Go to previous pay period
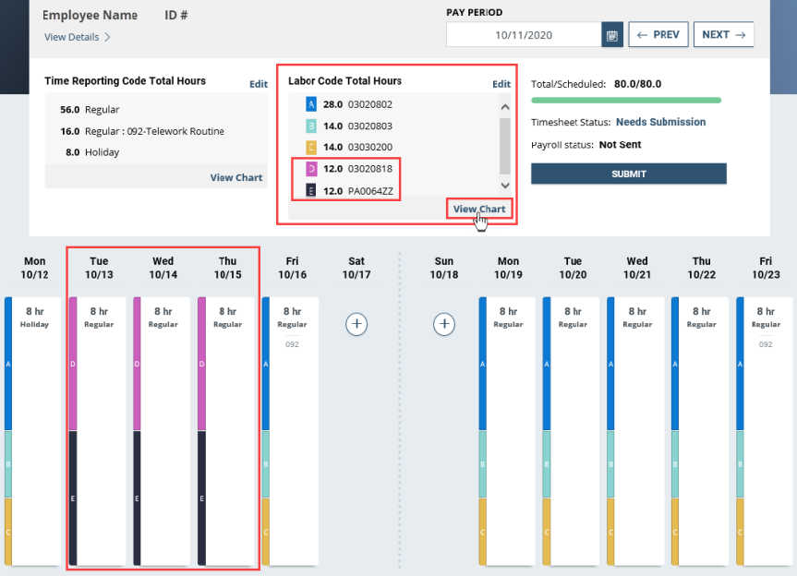Screen dimensions: 797x576 click(658, 33)
